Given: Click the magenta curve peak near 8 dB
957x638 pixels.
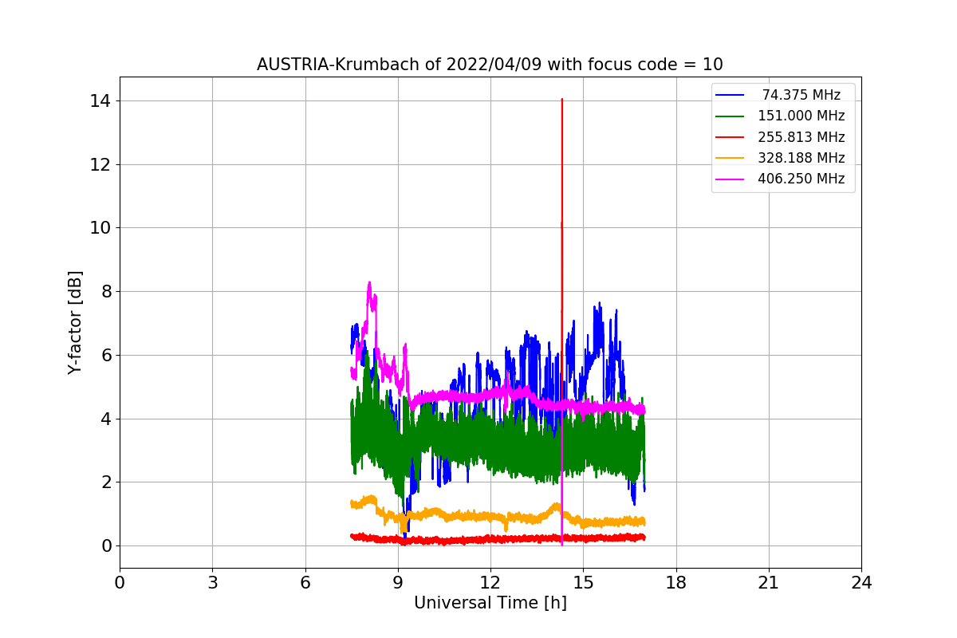Looking at the screenshot, I should pyautogui.click(x=369, y=283).
